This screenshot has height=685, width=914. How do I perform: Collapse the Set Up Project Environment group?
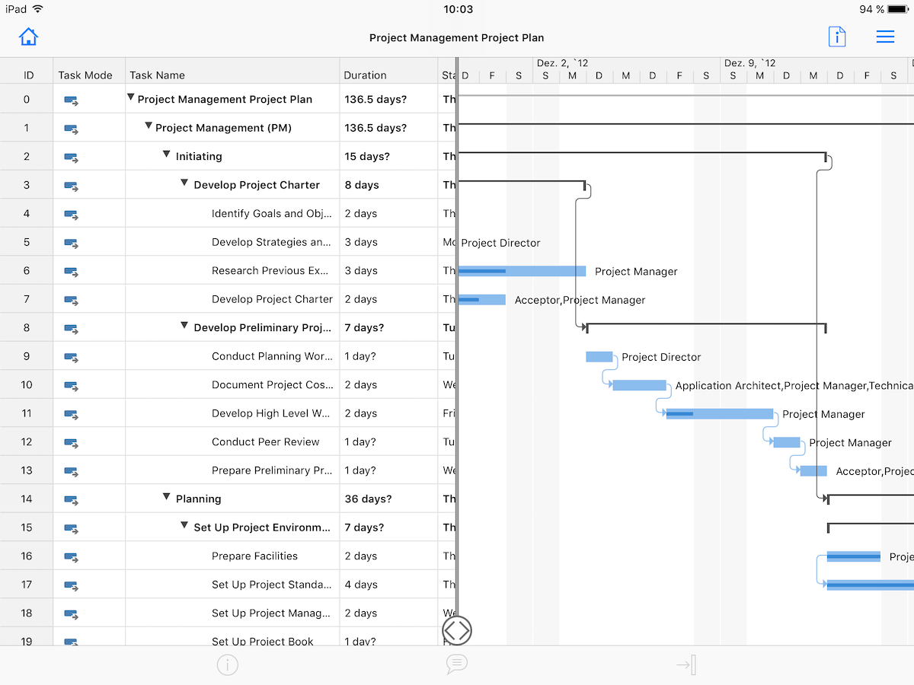coord(184,527)
